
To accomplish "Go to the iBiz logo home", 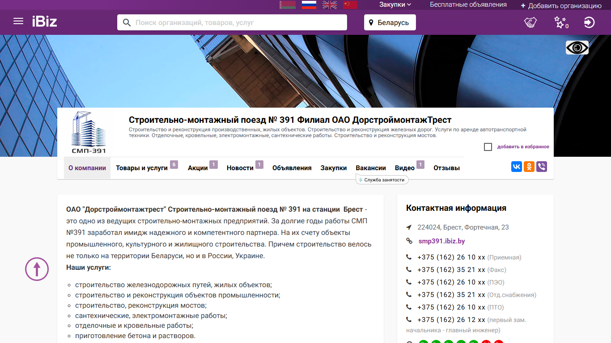I will click(44, 21).
